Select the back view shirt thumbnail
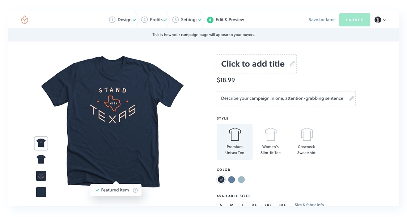Screen dimensions: 407x217 click(41, 159)
